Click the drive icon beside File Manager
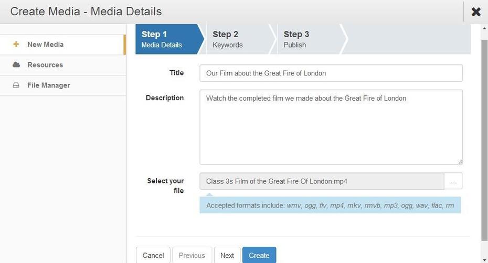The width and height of the screenshot is (488, 263). tap(16, 85)
